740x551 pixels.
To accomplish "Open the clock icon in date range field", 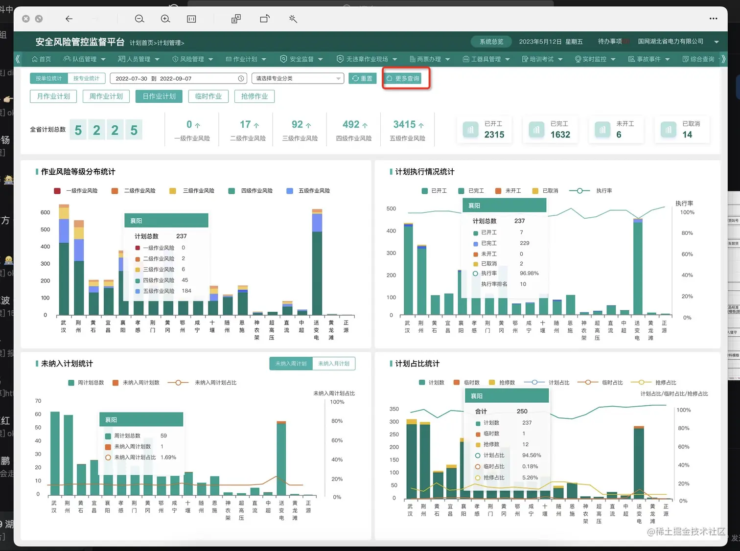I will 241,78.
